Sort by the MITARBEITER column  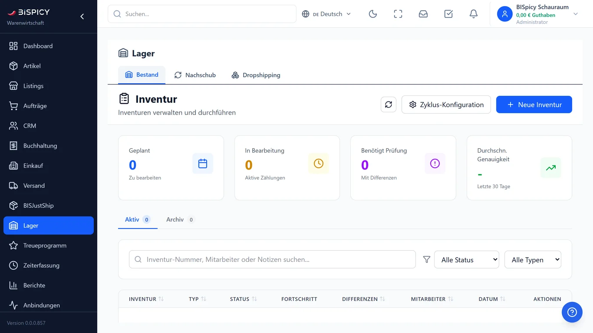(x=432, y=299)
